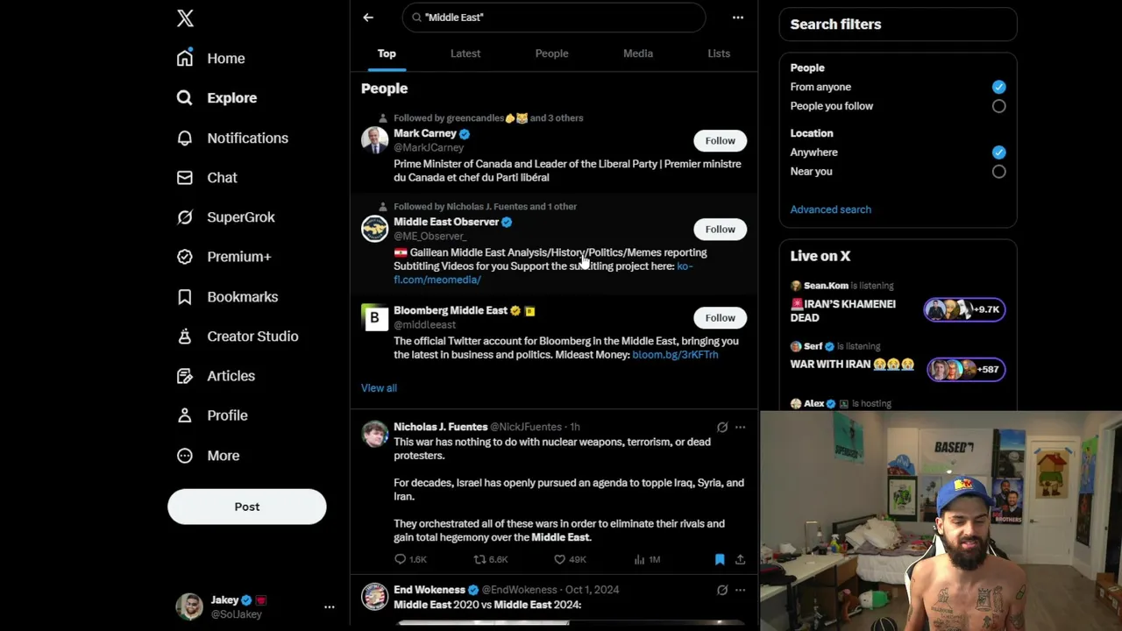This screenshot has height=631, width=1122.
Task: Bookmark the Nicholas J. Fuentes post
Action: pyautogui.click(x=720, y=559)
